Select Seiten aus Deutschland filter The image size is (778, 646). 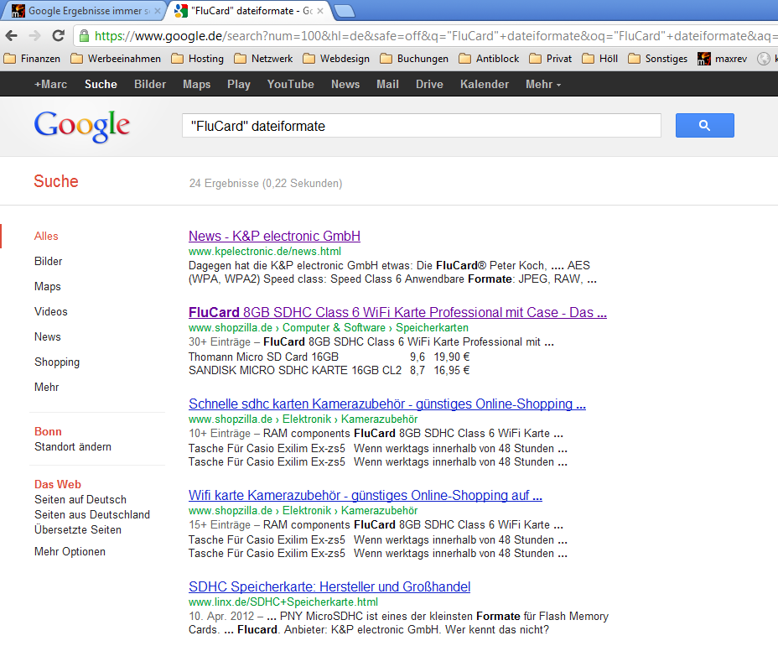click(x=92, y=514)
